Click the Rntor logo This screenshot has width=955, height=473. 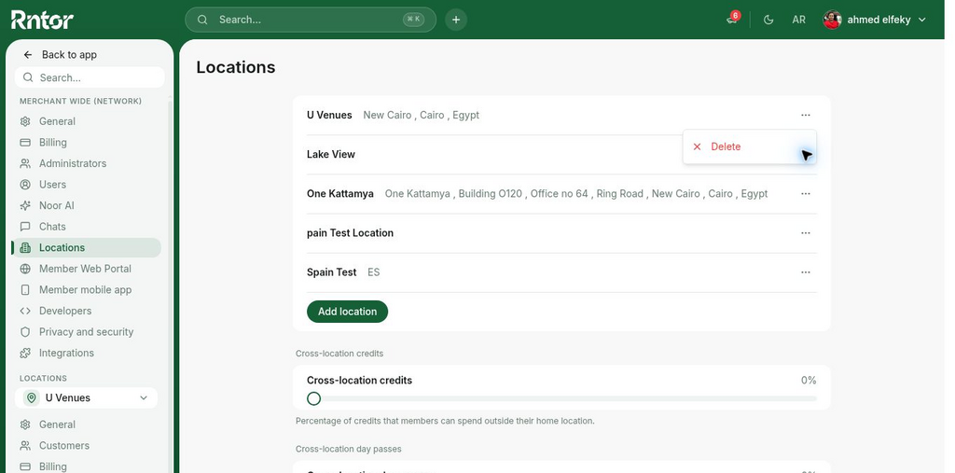point(42,20)
